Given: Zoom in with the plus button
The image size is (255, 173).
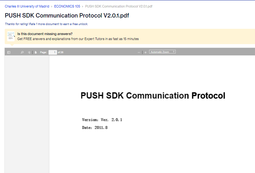Looking at the screenshot, I should [x=145, y=52].
